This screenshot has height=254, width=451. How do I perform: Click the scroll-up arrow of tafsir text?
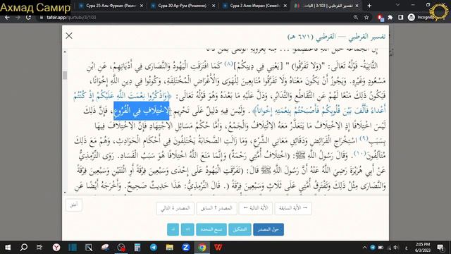[x=65, y=52]
